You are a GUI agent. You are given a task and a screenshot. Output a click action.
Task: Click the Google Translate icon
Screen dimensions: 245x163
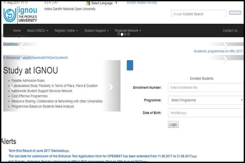coord(88,3)
